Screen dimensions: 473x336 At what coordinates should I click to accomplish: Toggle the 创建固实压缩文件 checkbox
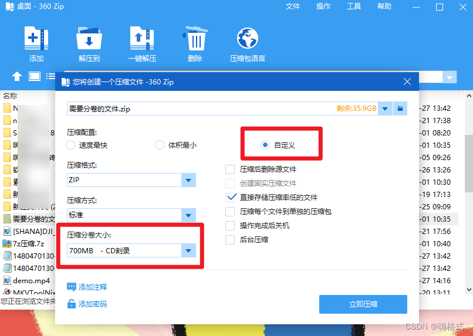[230, 183]
